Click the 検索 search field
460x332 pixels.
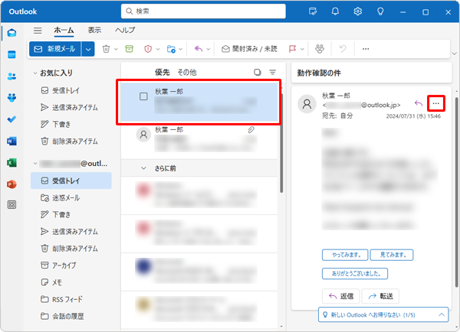[x=203, y=11]
